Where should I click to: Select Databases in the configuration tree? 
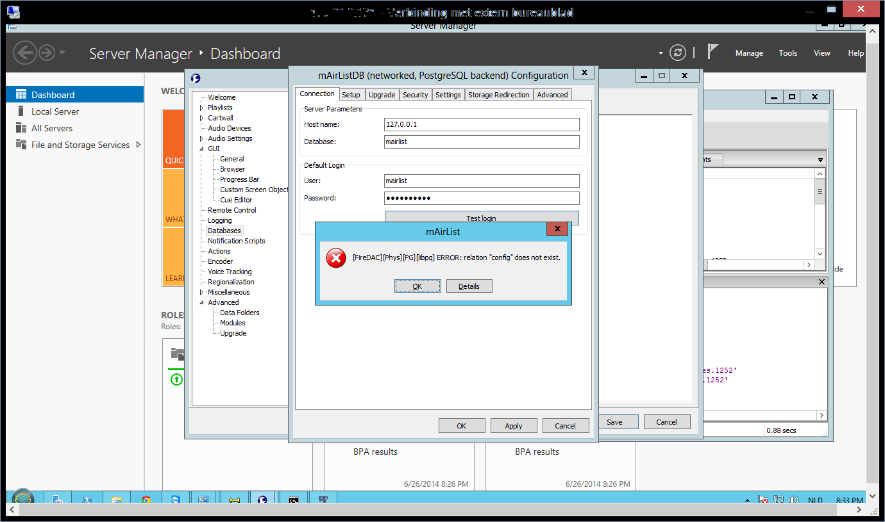[x=224, y=231]
